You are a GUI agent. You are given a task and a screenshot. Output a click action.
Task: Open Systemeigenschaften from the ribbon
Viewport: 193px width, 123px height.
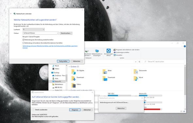point(121,52)
